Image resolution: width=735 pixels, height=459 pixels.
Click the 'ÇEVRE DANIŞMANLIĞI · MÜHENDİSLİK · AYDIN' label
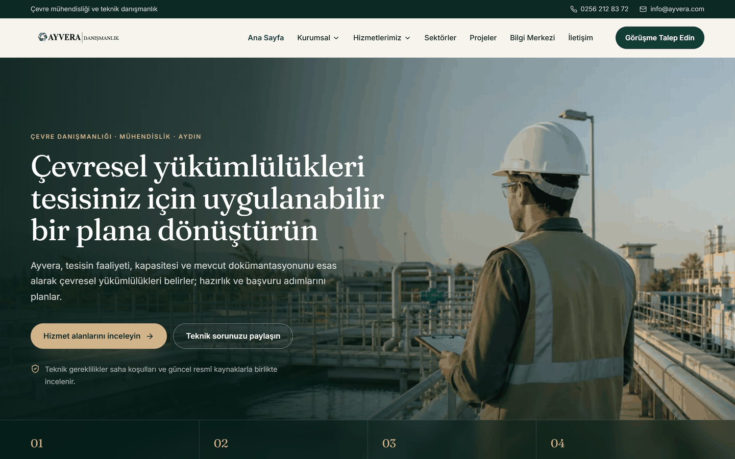[x=116, y=137]
